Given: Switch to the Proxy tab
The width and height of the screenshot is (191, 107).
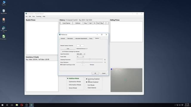Looking at the screenshot, I should 91,38.
